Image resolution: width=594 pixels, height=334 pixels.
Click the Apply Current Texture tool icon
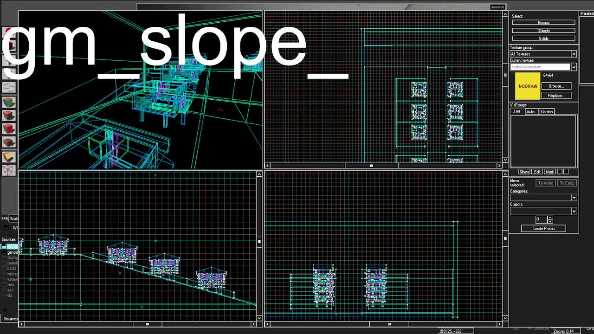(8, 116)
